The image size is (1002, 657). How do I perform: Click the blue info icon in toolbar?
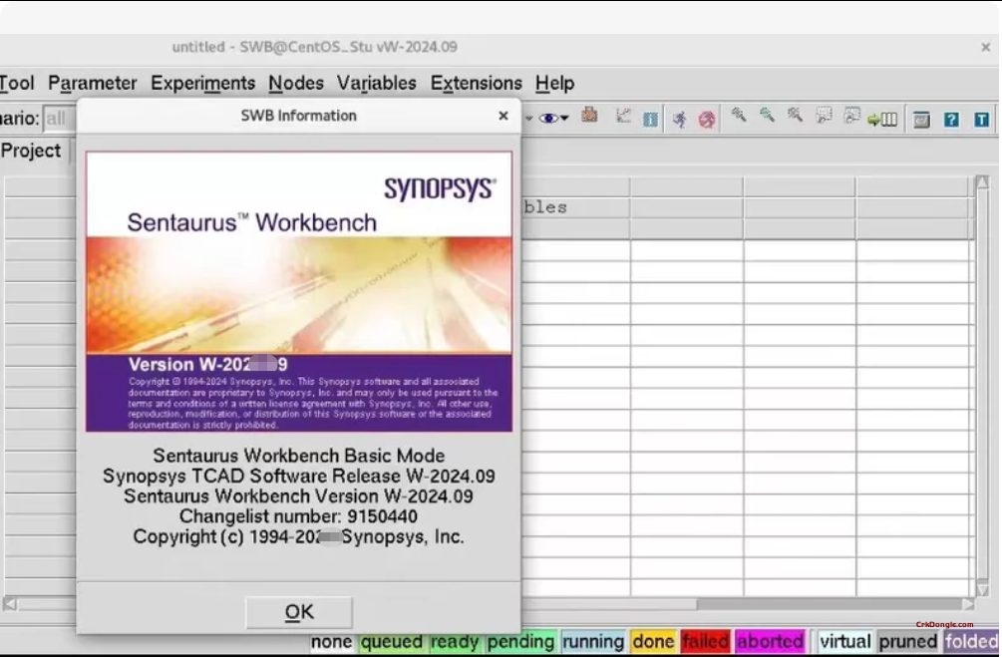click(x=650, y=120)
